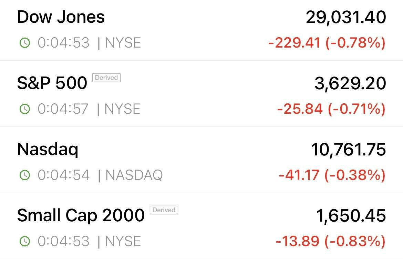
Task: Click the NASDAQ exchange label under Nasdaq
Action: pyautogui.click(x=134, y=175)
